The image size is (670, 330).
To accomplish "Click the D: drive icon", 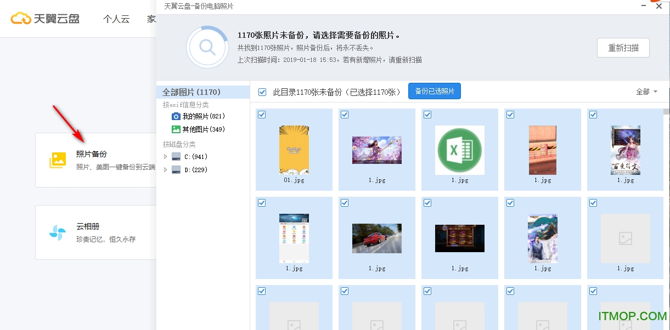I will (x=176, y=170).
